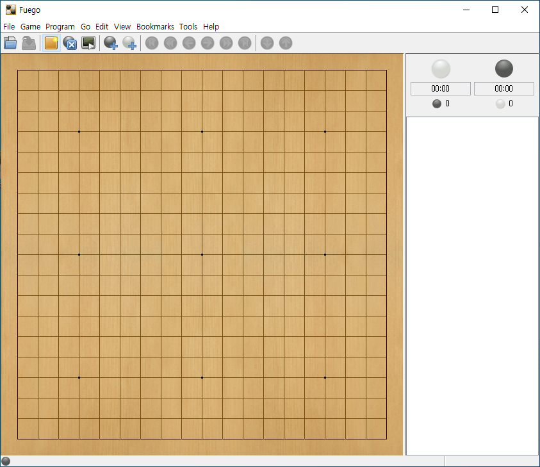The image size is (540, 467).
Task: Click the Save file toolbar icon
Action: 29,43
